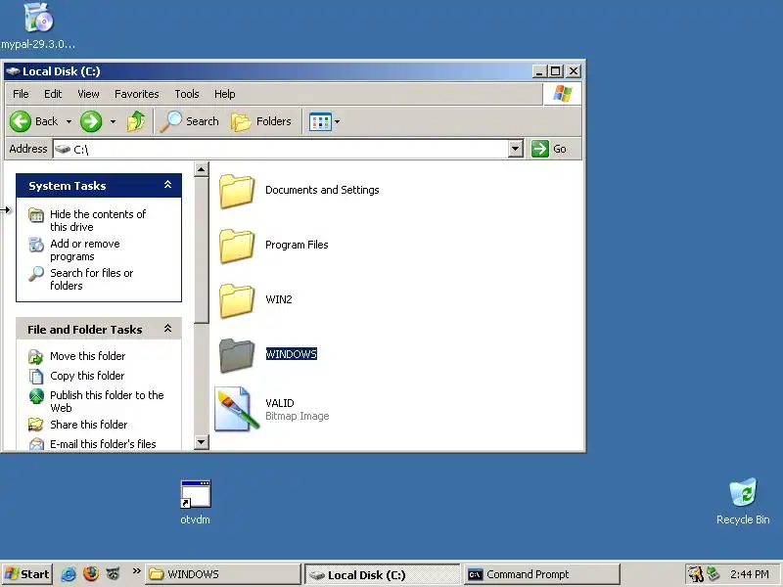Open the Start menu
The width and height of the screenshot is (783, 587).
point(27,574)
